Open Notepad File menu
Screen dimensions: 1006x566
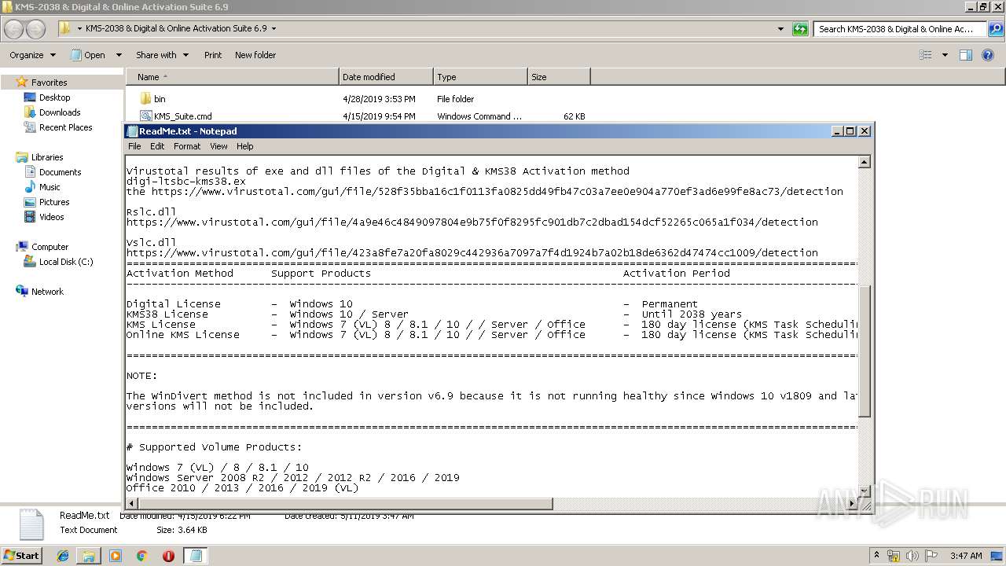click(x=134, y=146)
